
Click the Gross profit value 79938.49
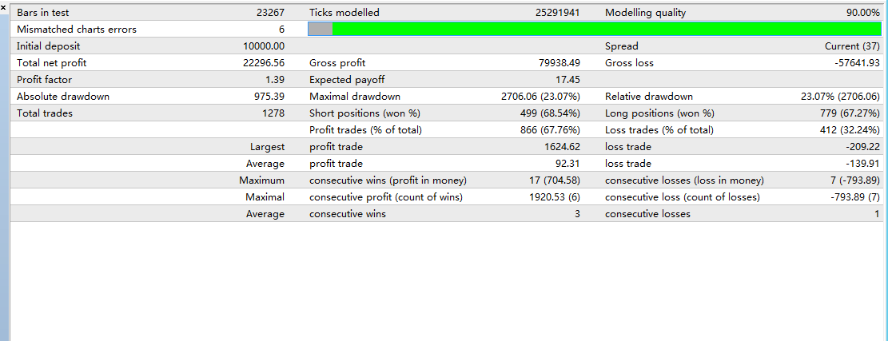point(559,63)
